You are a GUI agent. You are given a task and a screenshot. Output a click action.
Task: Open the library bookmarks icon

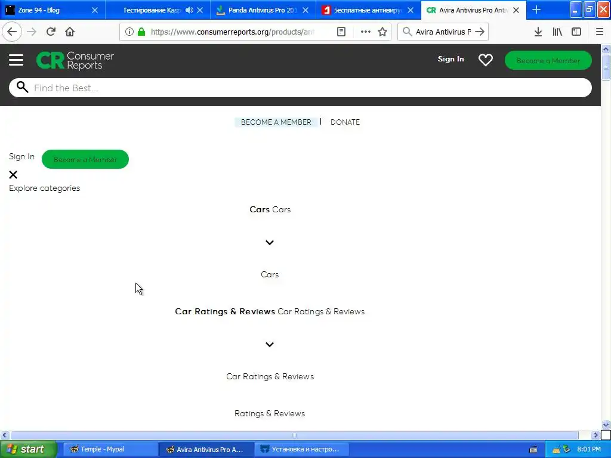click(557, 32)
